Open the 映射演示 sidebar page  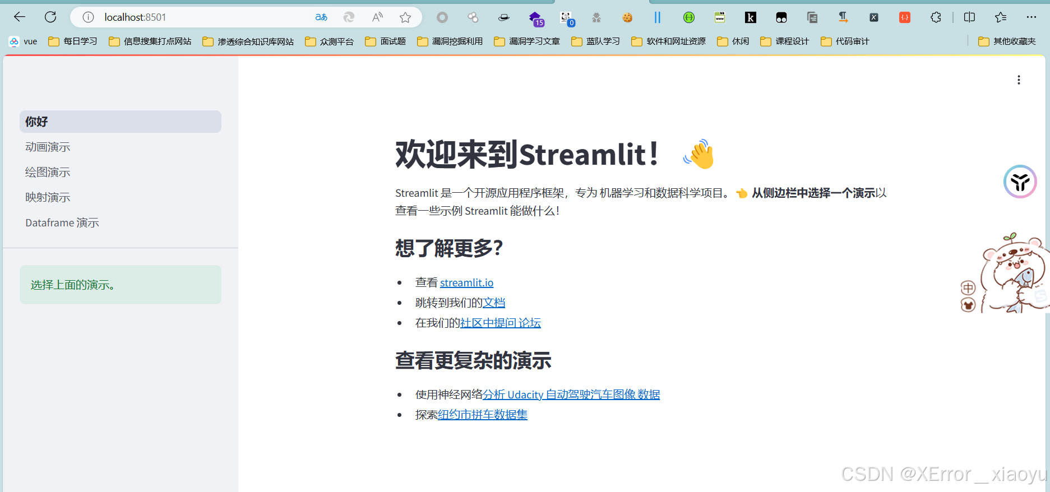pyautogui.click(x=121, y=197)
